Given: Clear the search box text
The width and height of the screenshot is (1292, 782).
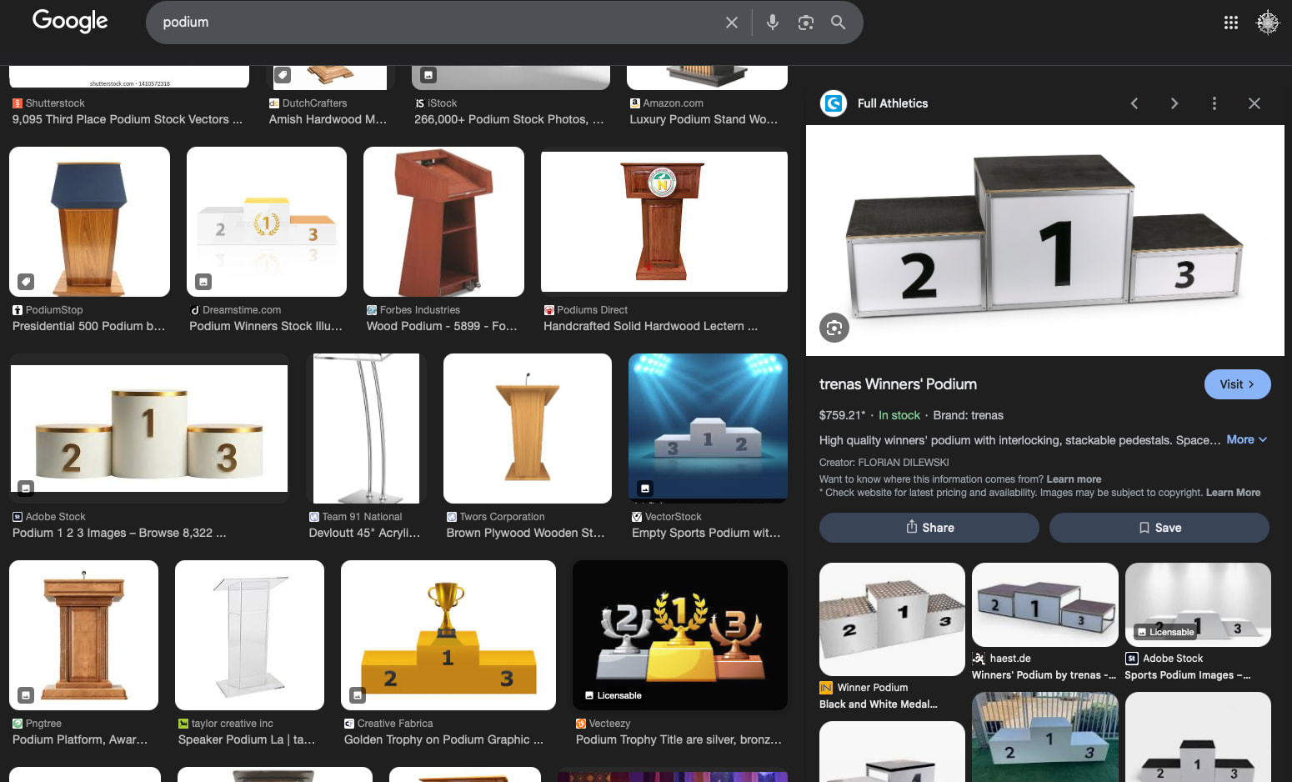Looking at the screenshot, I should click(732, 23).
